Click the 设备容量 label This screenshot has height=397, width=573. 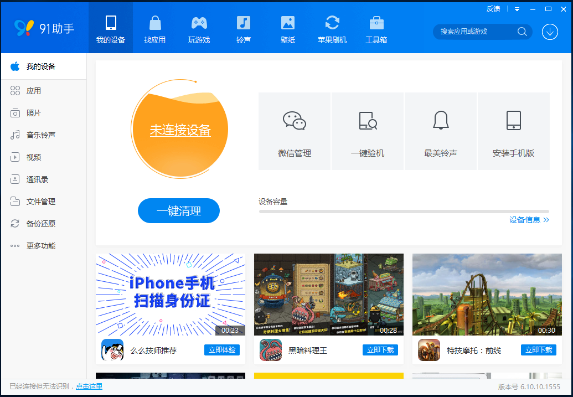(273, 202)
